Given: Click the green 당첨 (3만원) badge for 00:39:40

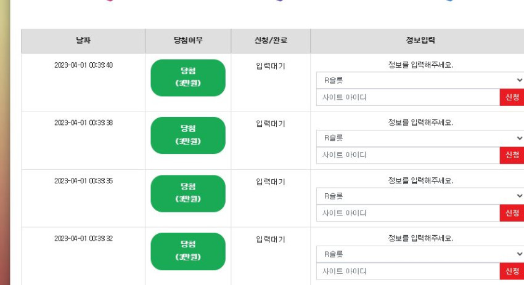Looking at the screenshot, I should point(188,78).
